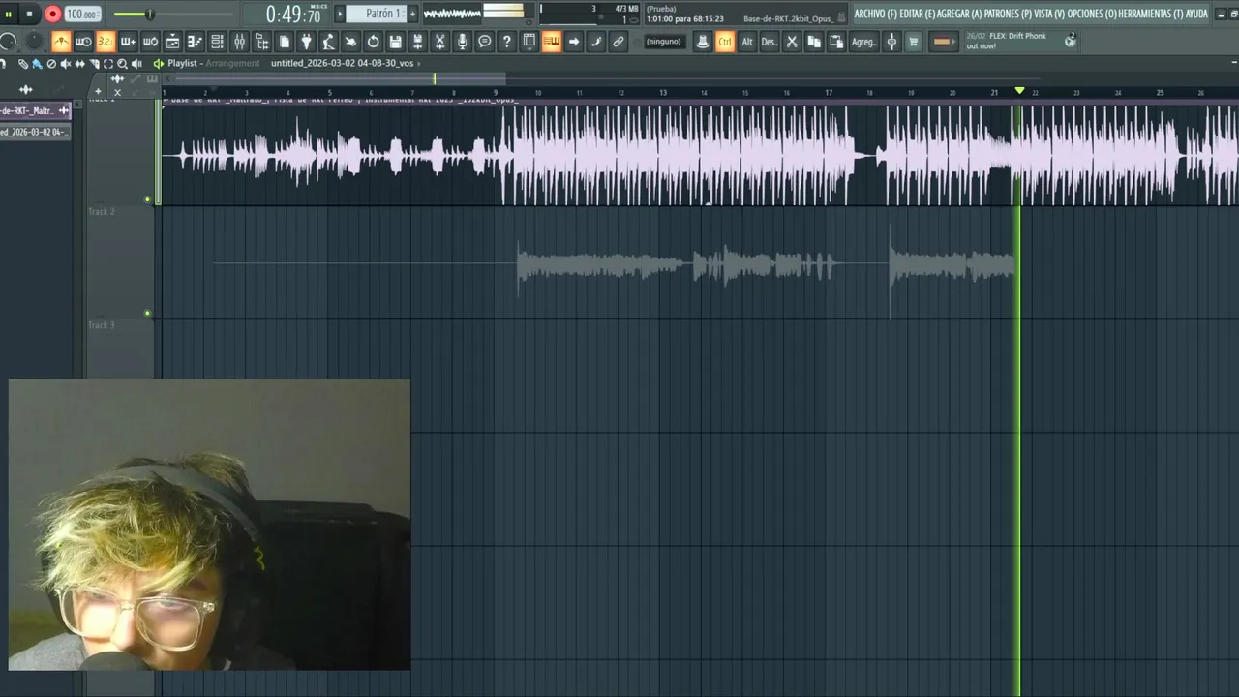Open project info speech bubble icon
Viewport: 1239px width, 697px height.
(484, 42)
